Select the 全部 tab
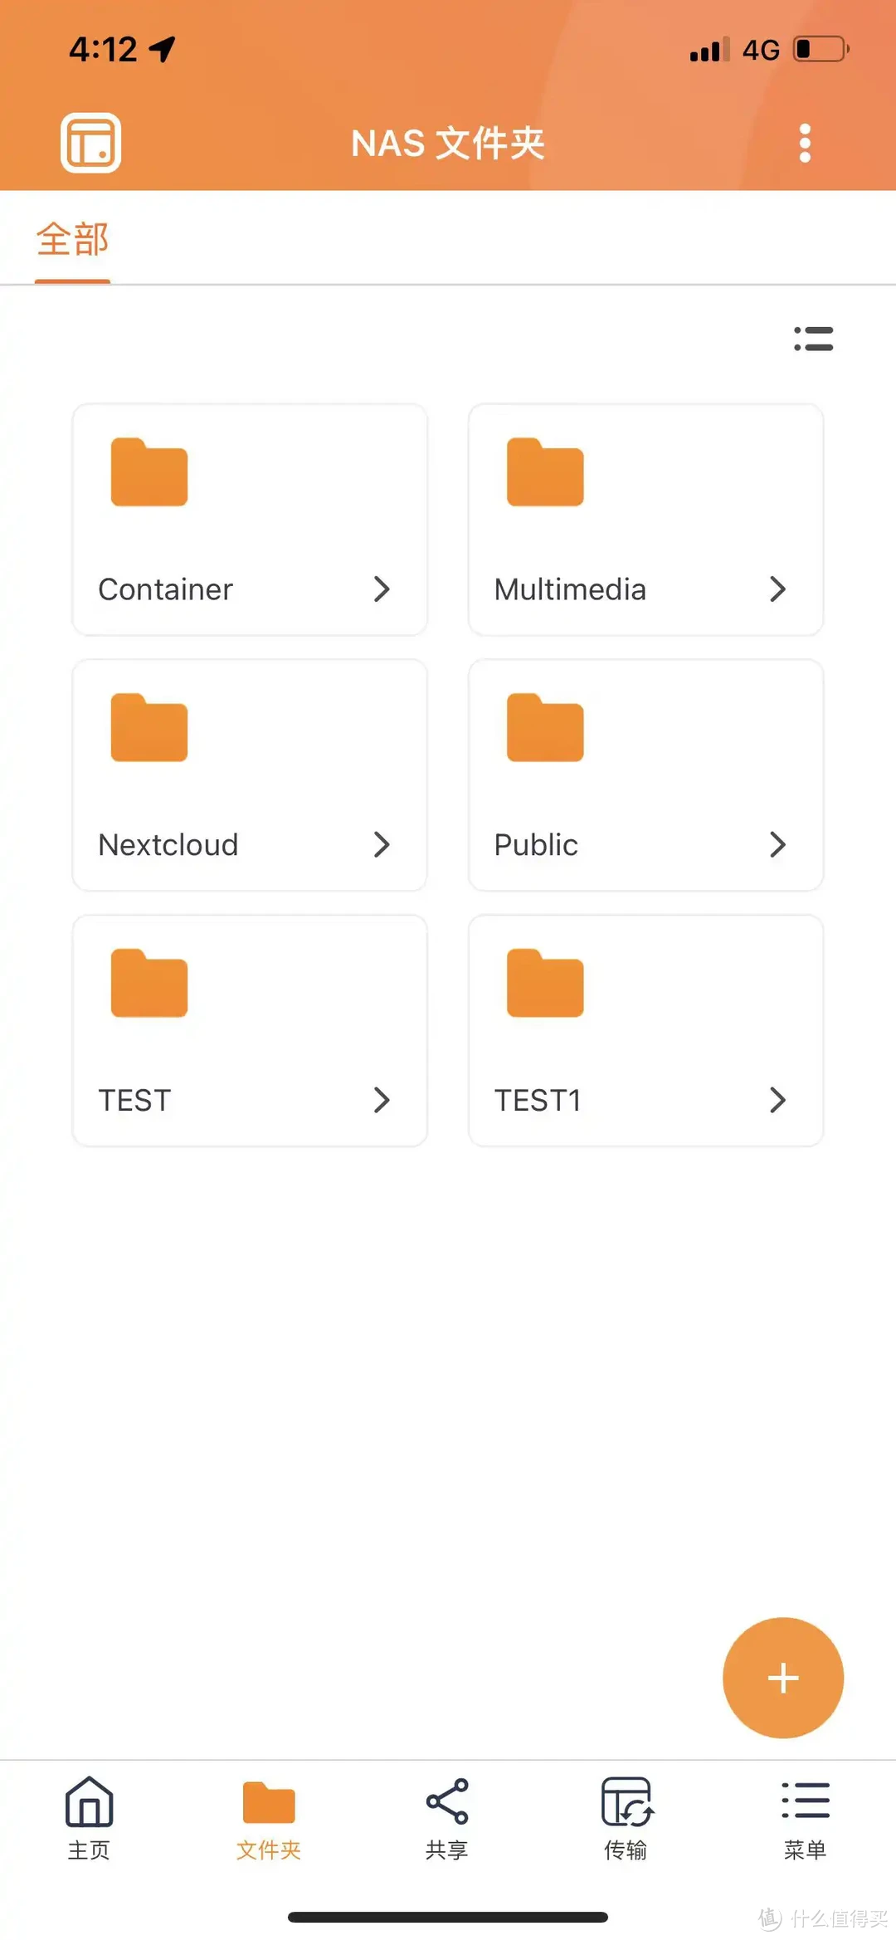The width and height of the screenshot is (896, 1940). 72,240
